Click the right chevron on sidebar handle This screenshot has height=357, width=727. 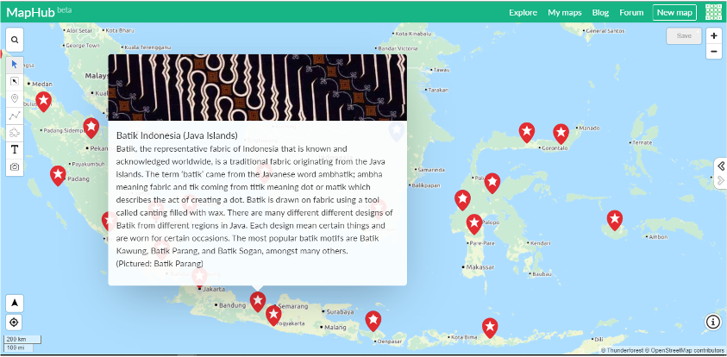pos(721,180)
